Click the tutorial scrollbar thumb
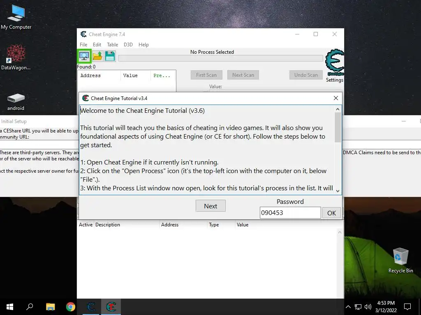 pos(338,127)
